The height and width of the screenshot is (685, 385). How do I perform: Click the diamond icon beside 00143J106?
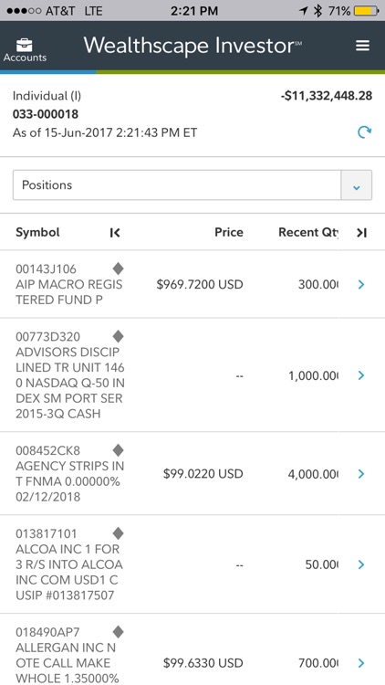[x=118, y=269]
